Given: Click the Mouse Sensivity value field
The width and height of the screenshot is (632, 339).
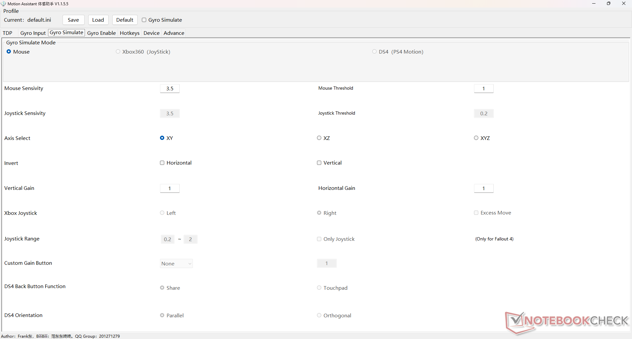Looking at the screenshot, I should [x=170, y=89].
